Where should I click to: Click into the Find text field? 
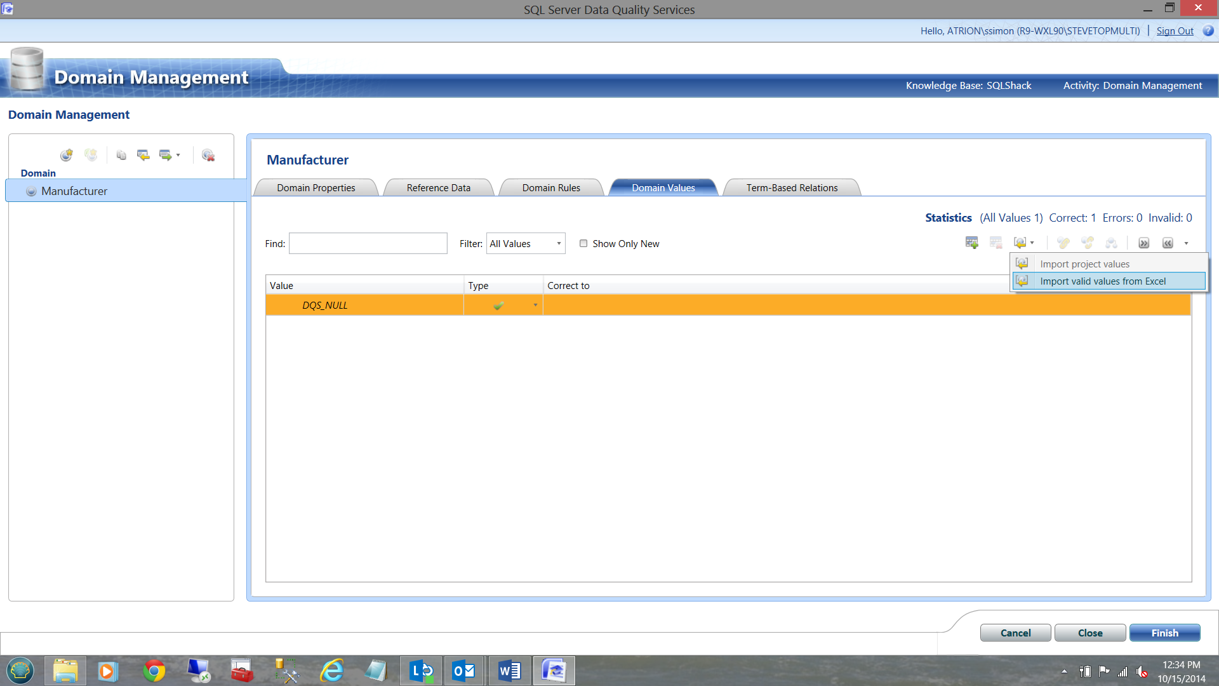click(x=368, y=244)
